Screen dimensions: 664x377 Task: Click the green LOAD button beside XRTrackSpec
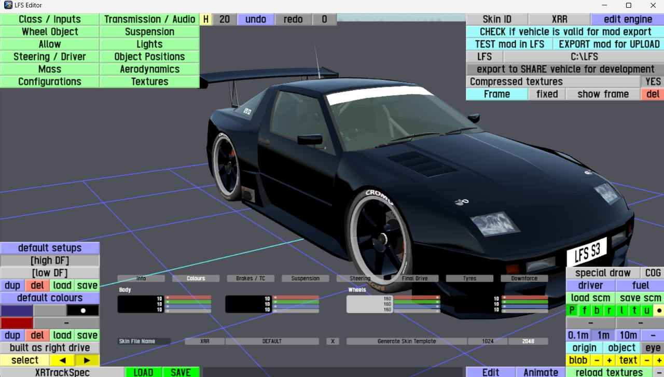(143, 372)
